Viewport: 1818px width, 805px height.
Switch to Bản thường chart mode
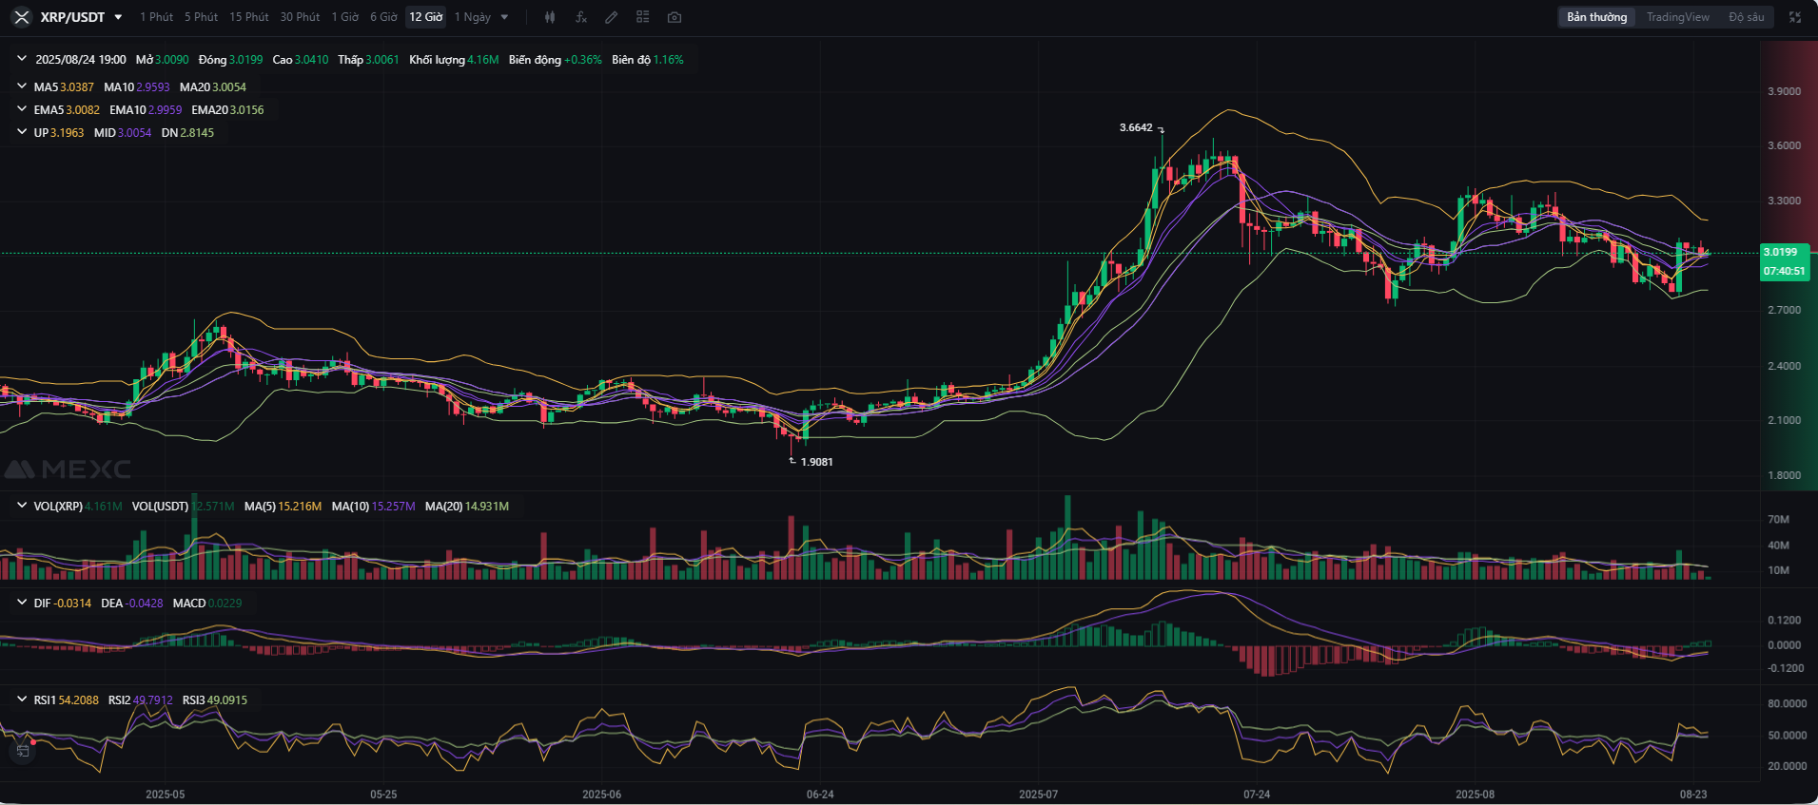click(1597, 17)
